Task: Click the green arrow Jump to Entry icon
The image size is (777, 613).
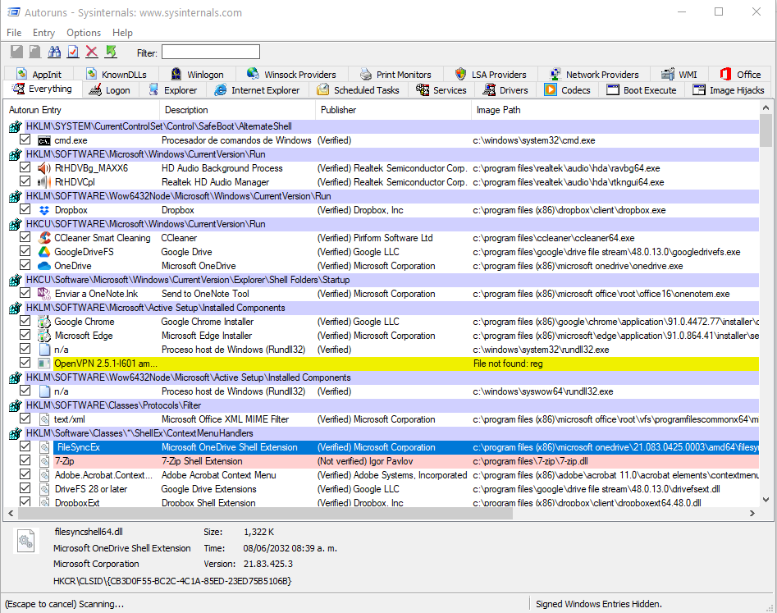Action: tap(111, 53)
